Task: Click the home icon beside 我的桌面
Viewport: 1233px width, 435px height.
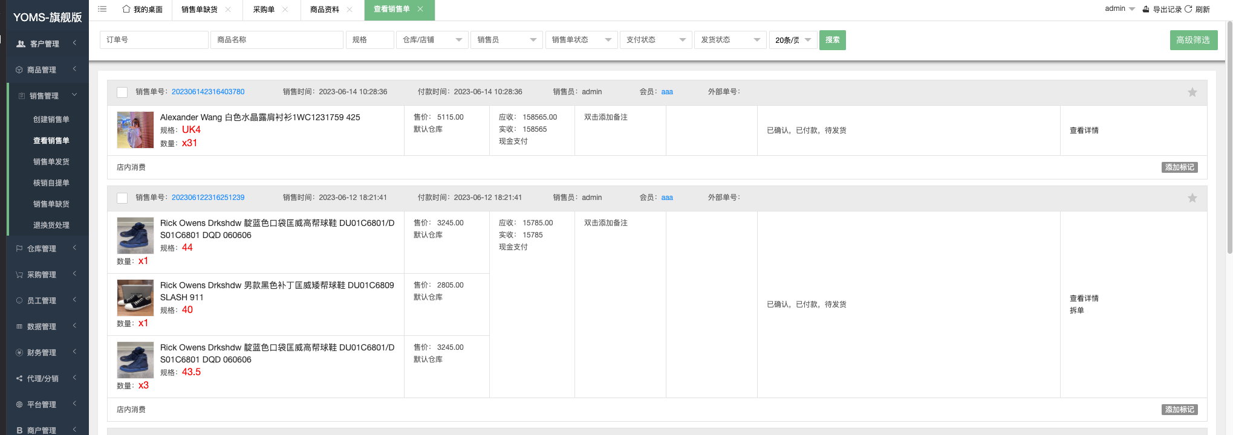Action: [x=126, y=9]
